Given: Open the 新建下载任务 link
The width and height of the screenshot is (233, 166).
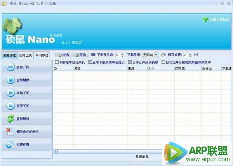Looking at the screenshot, I should [219, 19].
